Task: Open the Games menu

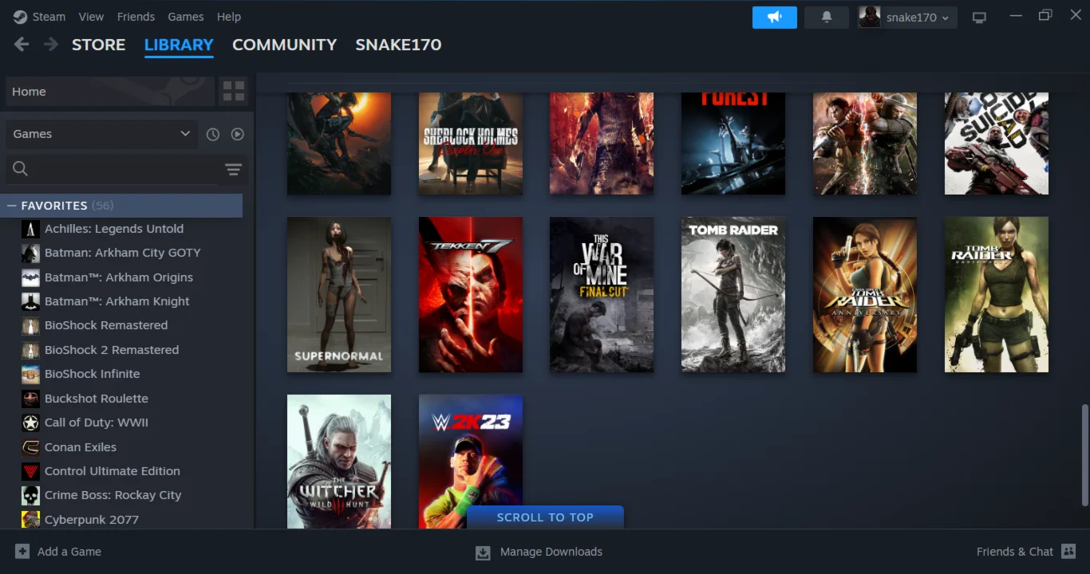Action: coord(186,17)
